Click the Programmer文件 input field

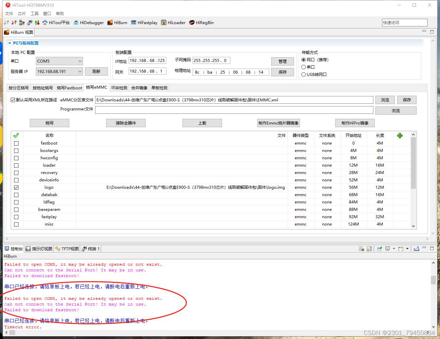click(234, 110)
